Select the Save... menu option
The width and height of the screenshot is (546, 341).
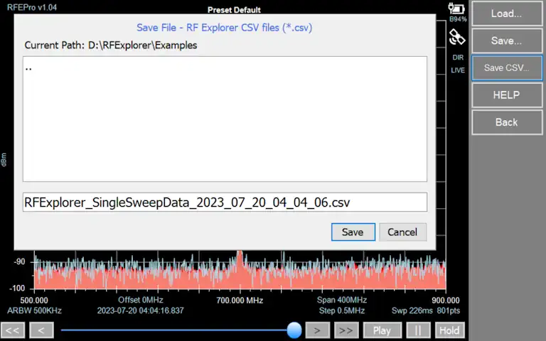point(506,40)
